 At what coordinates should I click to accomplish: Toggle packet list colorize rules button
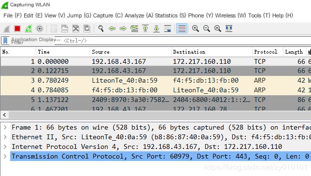pyautogui.click(x=182, y=29)
